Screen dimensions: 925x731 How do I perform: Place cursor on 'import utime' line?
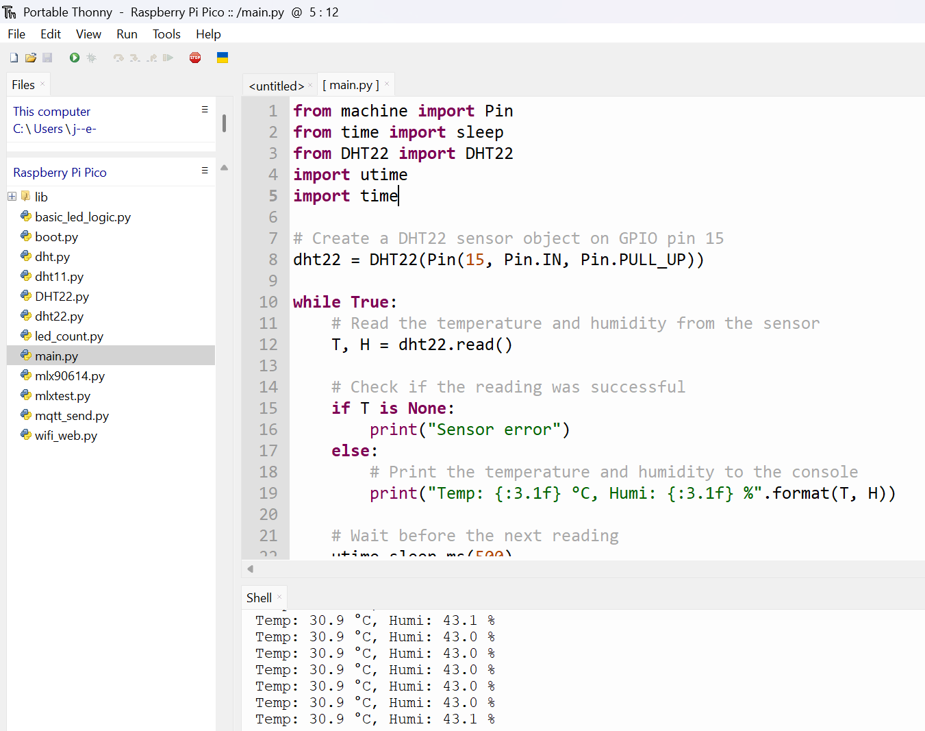coord(350,175)
